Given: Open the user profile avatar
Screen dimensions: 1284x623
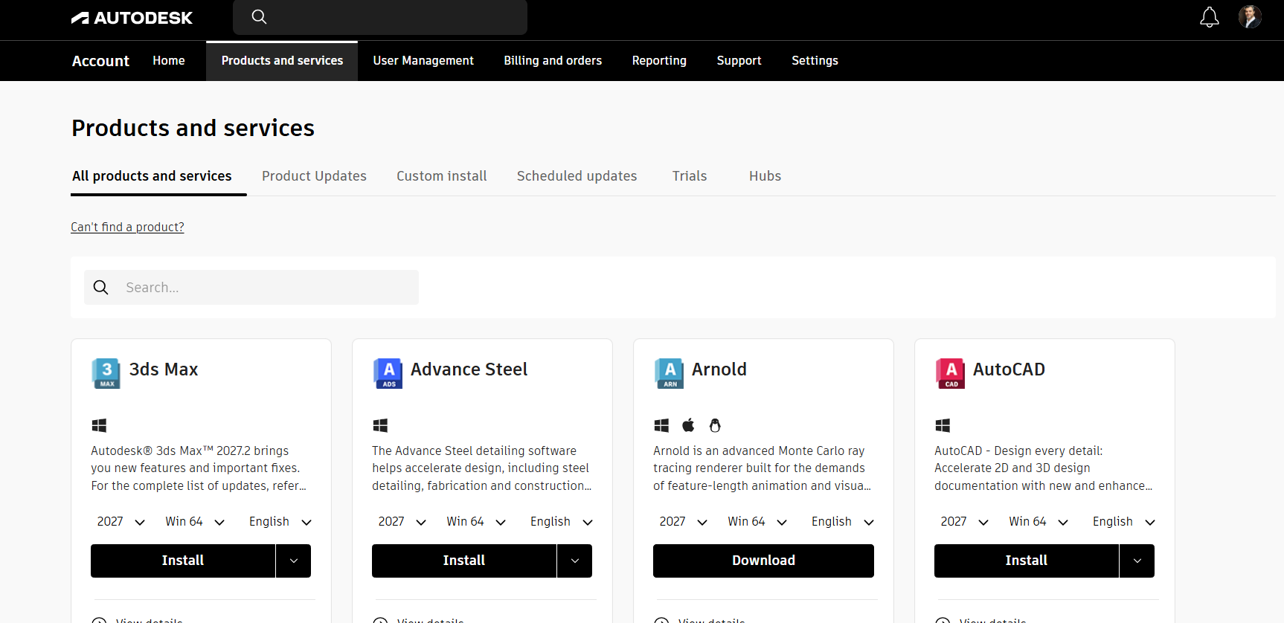Looking at the screenshot, I should pos(1250,16).
